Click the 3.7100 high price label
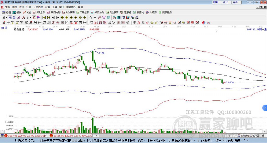 pos(101,53)
